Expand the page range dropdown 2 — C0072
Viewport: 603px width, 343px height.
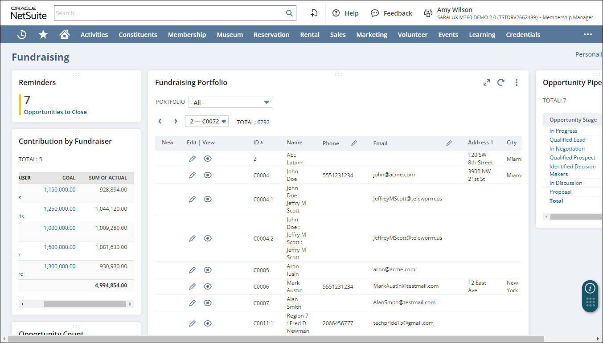pos(207,121)
